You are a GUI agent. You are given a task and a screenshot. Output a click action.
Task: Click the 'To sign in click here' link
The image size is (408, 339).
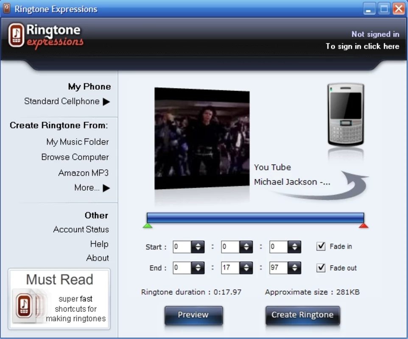click(363, 46)
